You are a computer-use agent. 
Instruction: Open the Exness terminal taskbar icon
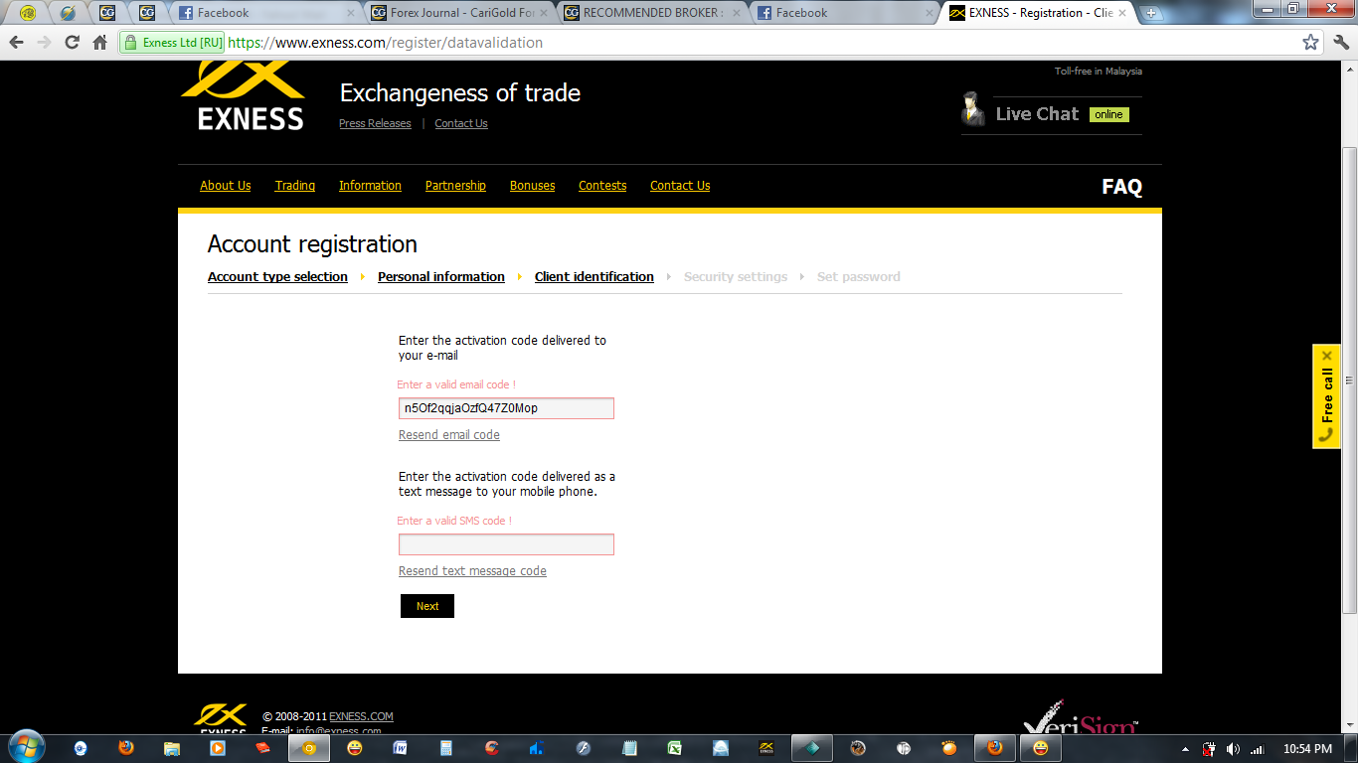click(x=766, y=748)
